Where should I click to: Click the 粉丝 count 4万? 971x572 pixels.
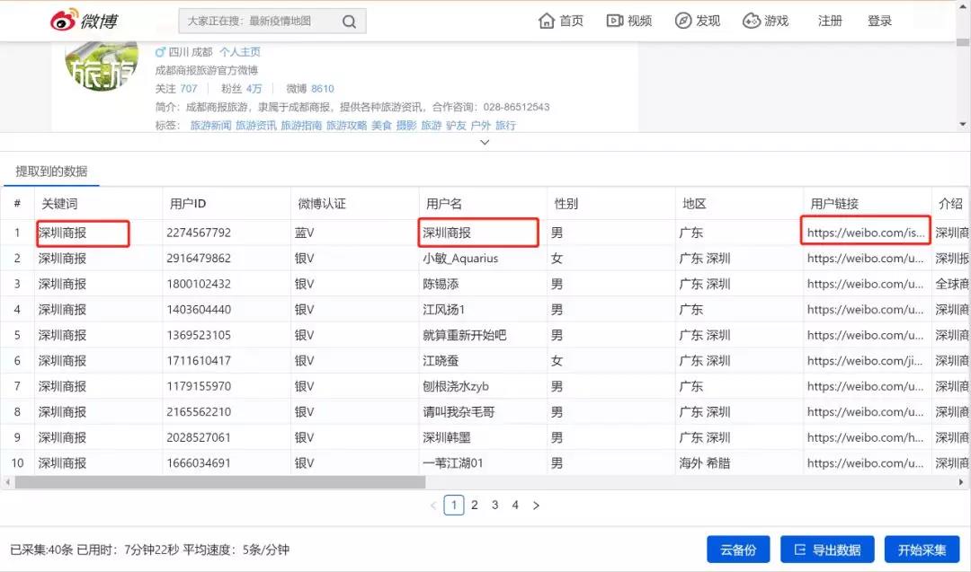pyautogui.click(x=254, y=88)
